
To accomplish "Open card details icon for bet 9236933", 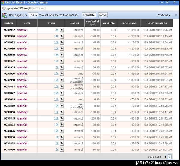I will coord(62,67).
